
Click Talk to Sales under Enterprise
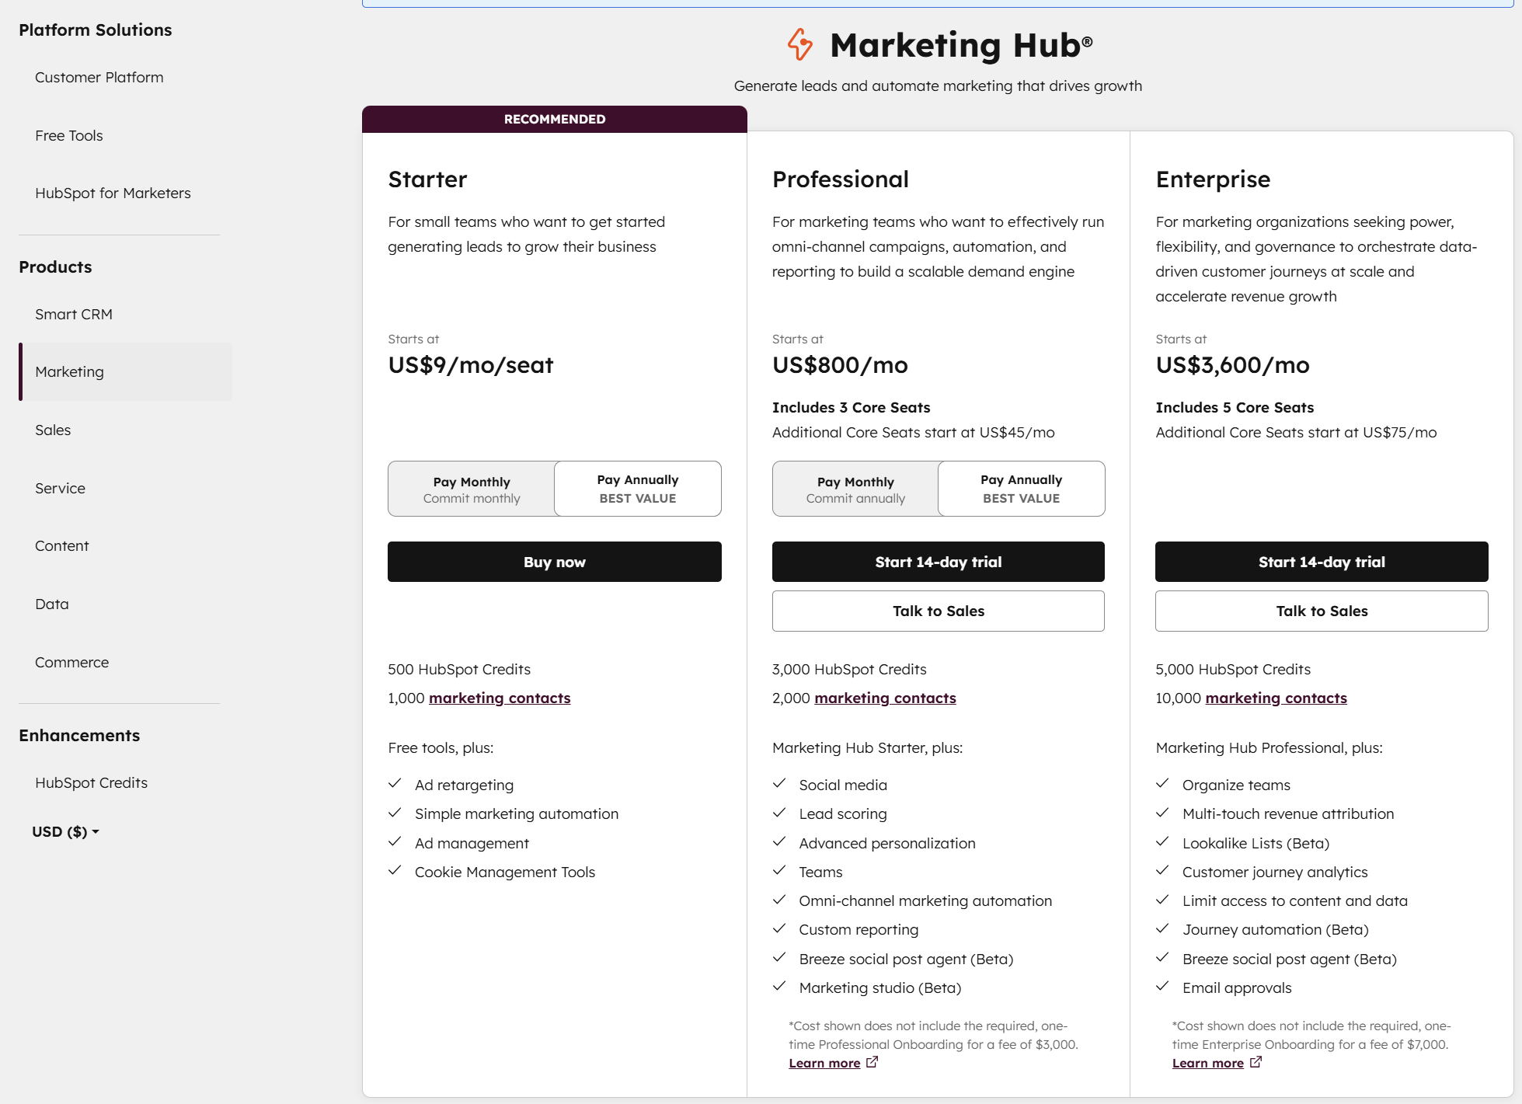pyautogui.click(x=1321, y=611)
